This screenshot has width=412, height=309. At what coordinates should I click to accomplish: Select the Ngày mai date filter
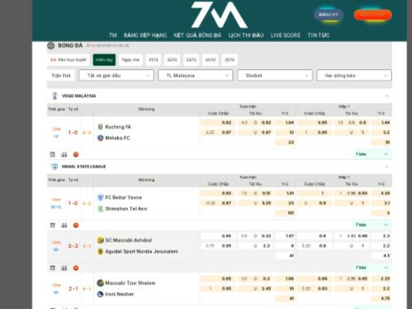(130, 60)
